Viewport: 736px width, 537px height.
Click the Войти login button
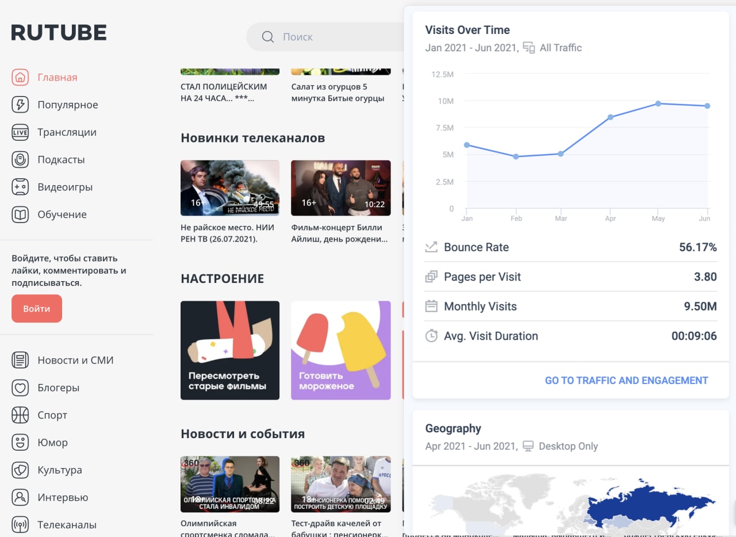37,309
